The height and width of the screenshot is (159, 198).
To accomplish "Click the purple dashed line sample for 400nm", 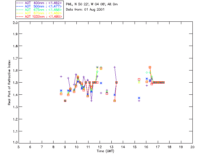I will pos(20,3).
